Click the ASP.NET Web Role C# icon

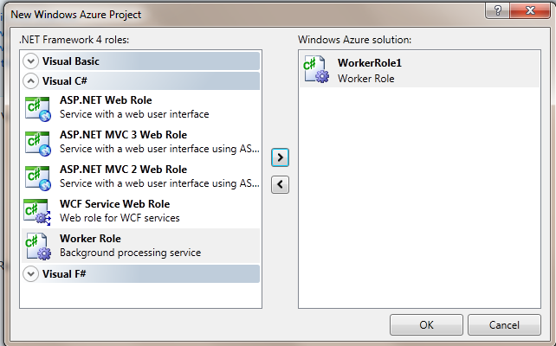[x=38, y=109]
